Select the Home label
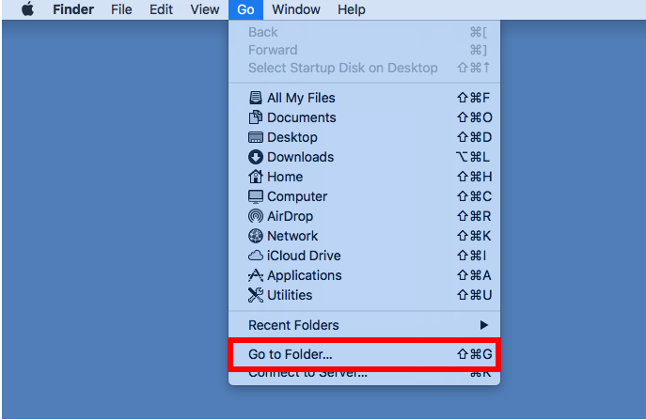The width and height of the screenshot is (646, 420). tap(285, 177)
